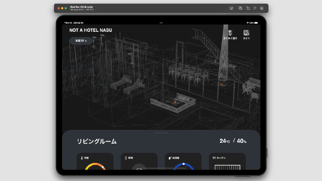Click the air conditioner thermometer icon
Image resolution: width=322 pixels, height=181 pixels.
click(82, 158)
